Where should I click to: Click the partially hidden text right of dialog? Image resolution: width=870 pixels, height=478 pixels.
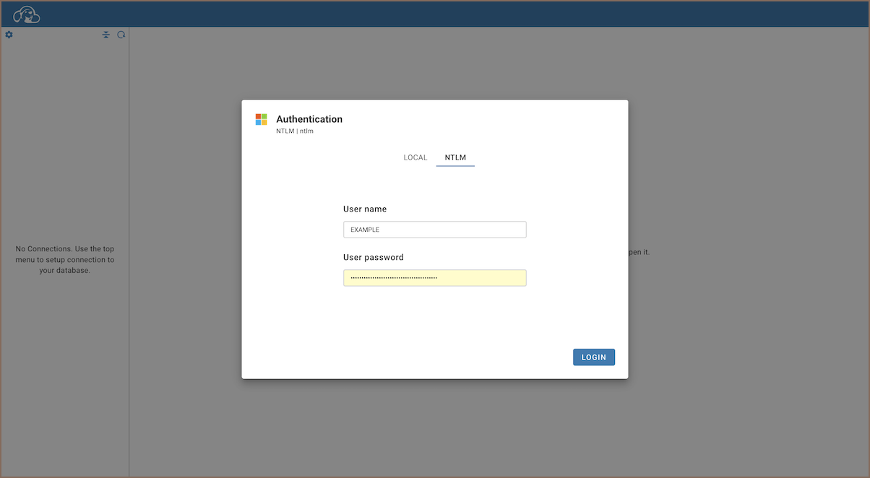[x=639, y=253]
